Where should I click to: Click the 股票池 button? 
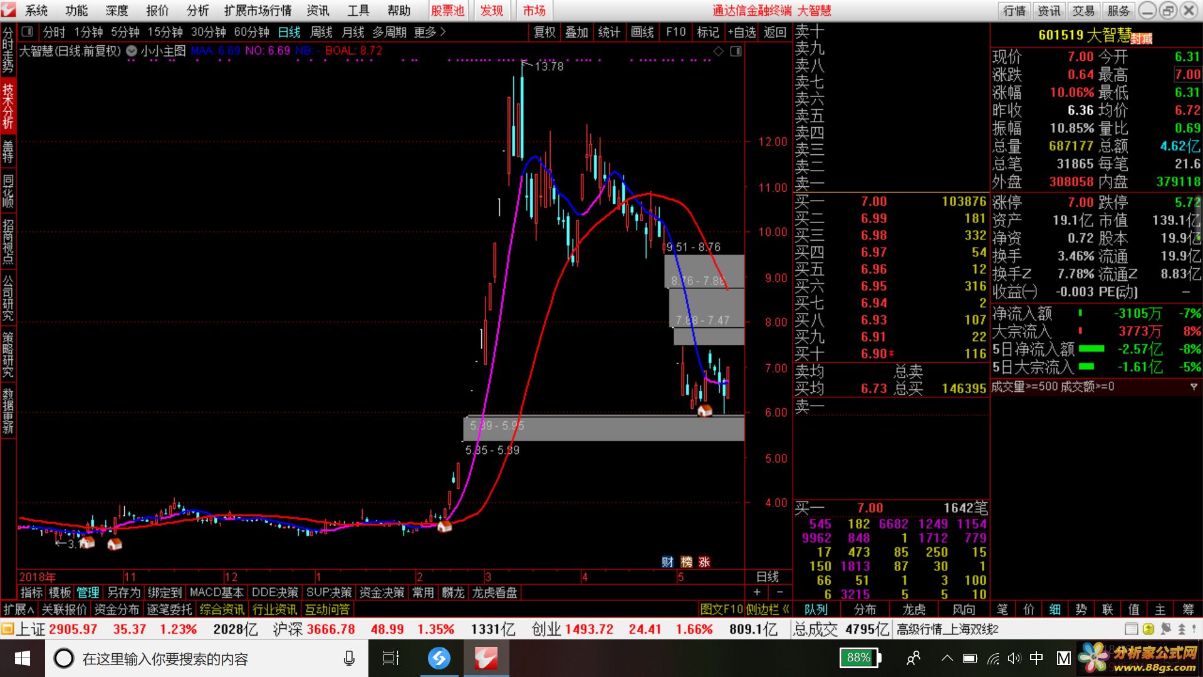[x=447, y=10]
